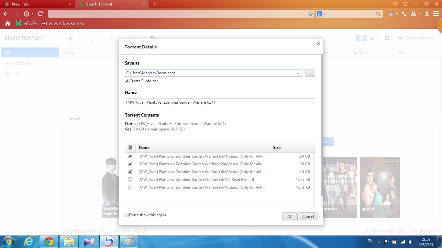Open the browser hamburger menu
442x248 pixels.
coord(436,14)
